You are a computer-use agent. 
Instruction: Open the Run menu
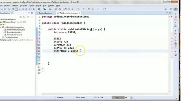pyautogui.click(x=44, y=6)
